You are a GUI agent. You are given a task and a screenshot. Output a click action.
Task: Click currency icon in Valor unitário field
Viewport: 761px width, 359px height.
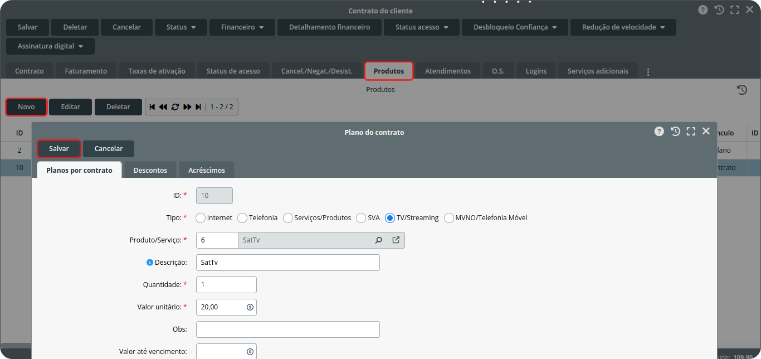tap(250, 307)
